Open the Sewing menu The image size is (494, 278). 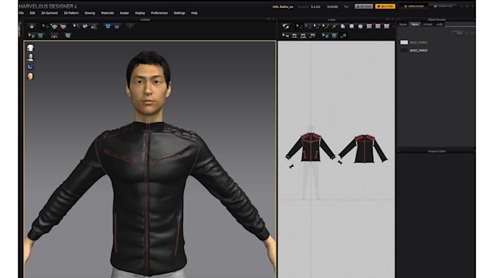(90, 13)
